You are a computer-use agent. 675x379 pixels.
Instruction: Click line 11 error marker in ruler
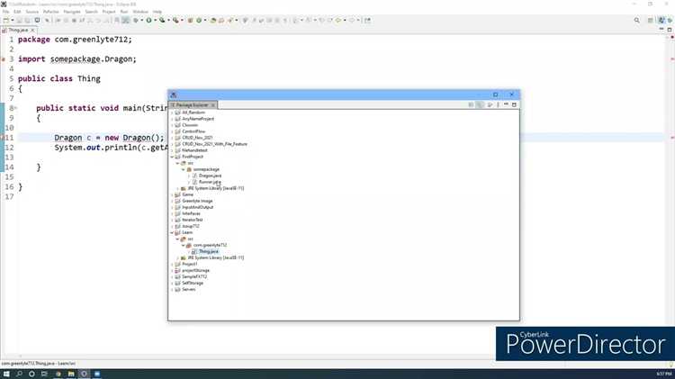point(2,138)
